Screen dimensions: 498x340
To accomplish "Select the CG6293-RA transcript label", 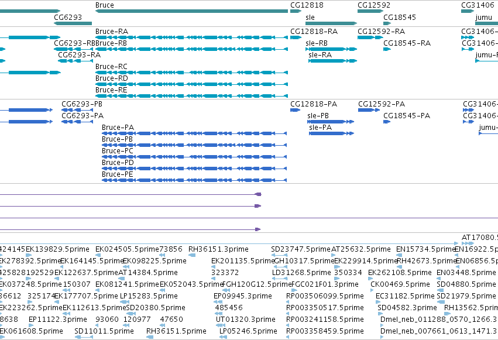I will pyautogui.click(x=80, y=55).
